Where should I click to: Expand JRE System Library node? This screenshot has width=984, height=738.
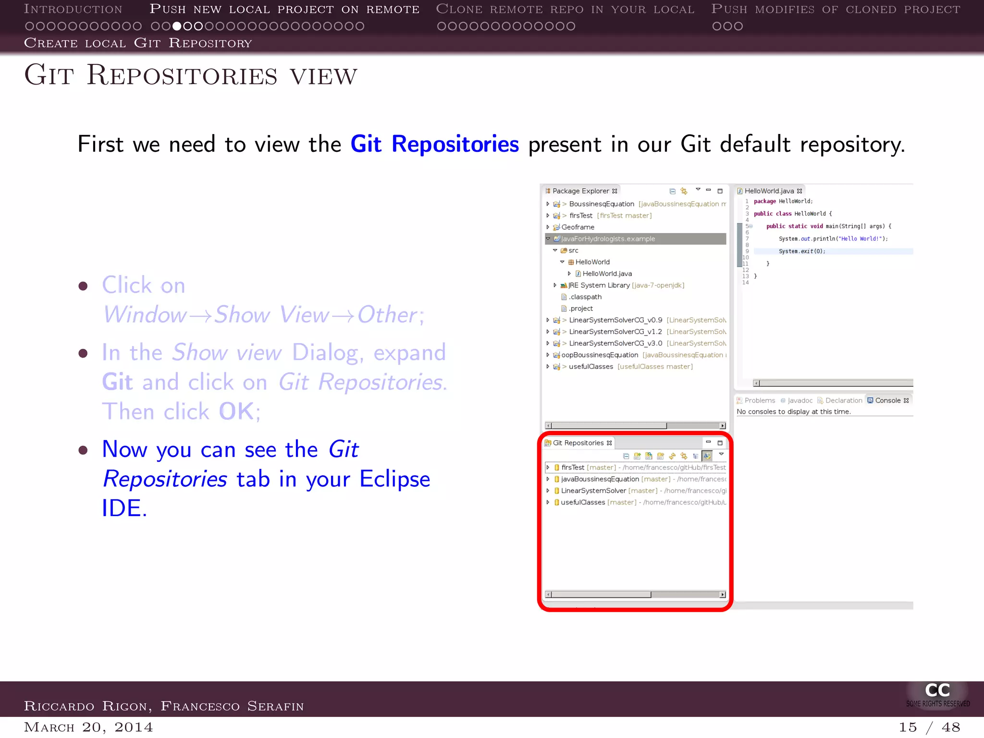click(555, 285)
